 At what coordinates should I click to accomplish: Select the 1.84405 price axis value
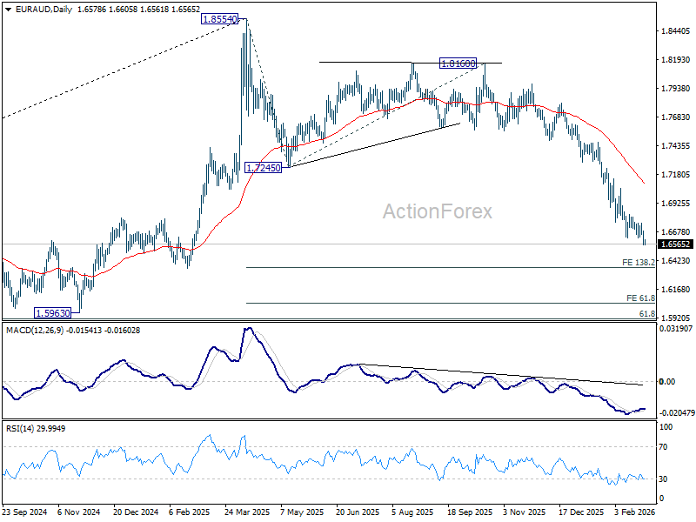(676, 31)
